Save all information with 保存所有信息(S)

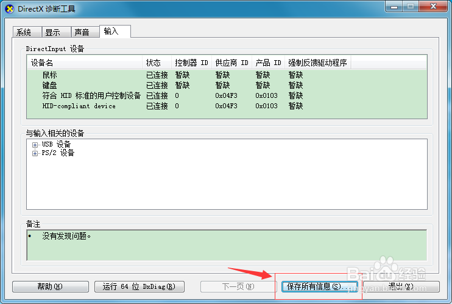(320, 286)
